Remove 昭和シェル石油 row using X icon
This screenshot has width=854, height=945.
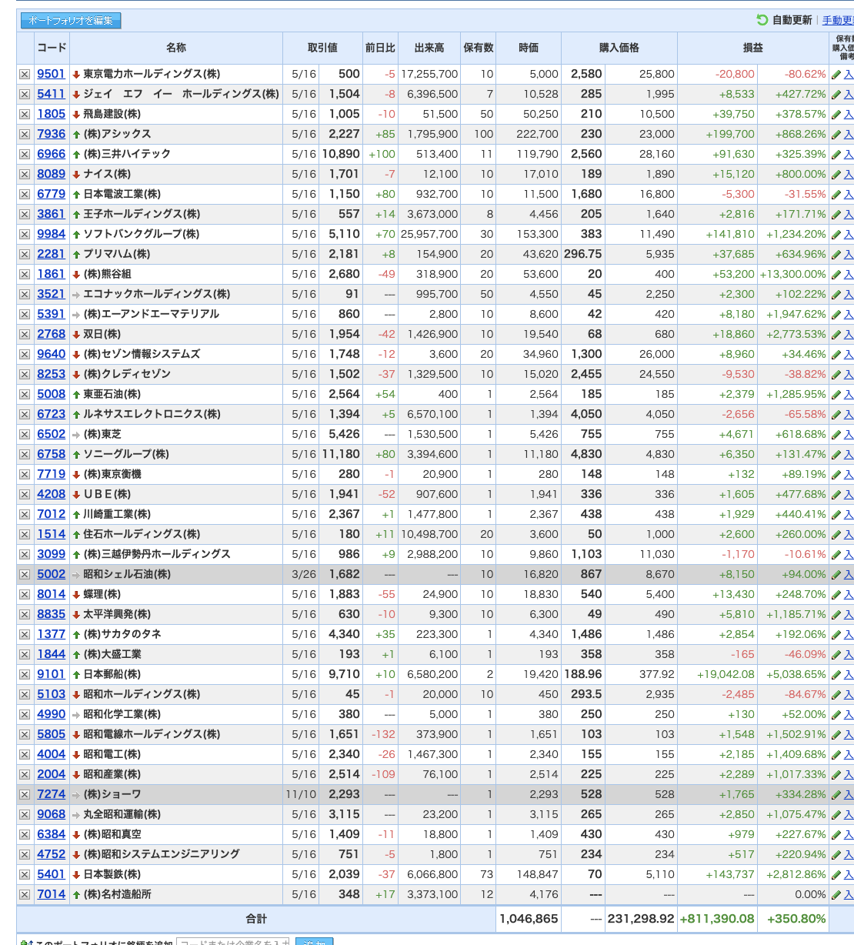(25, 574)
